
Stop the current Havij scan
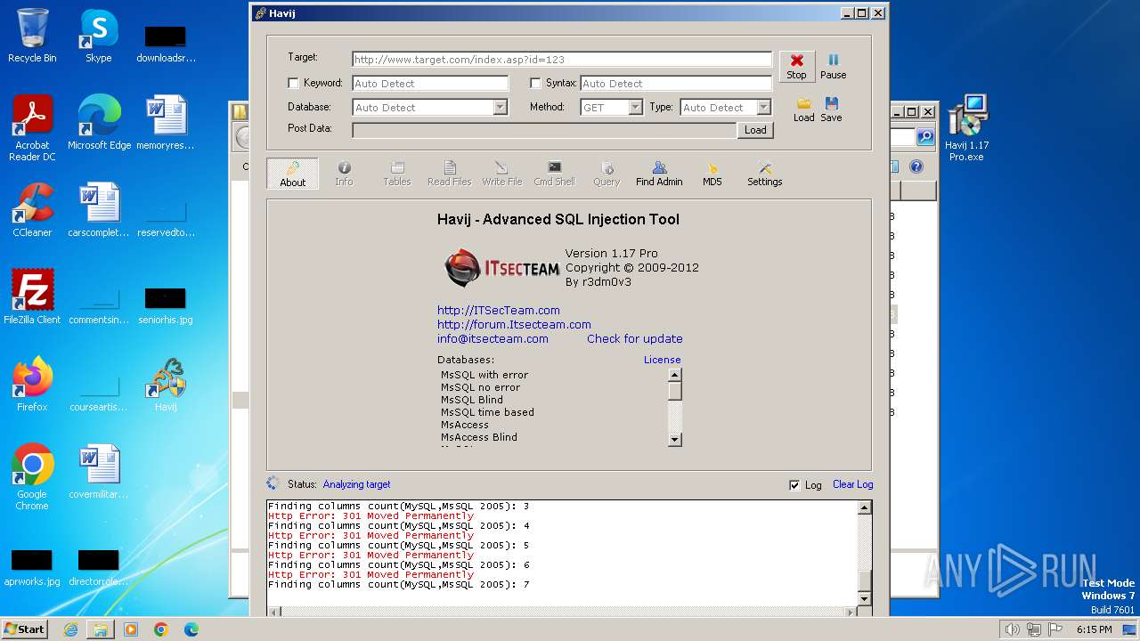pyautogui.click(x=796, y=66)
